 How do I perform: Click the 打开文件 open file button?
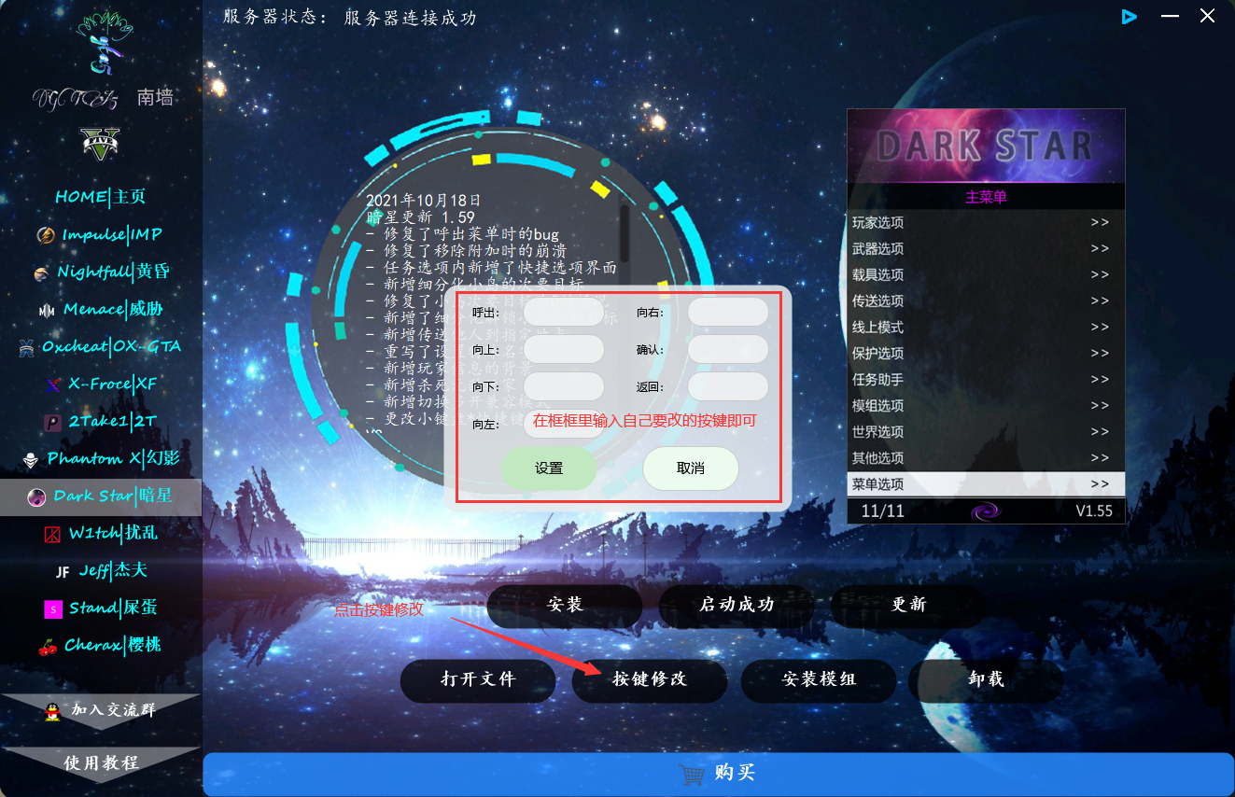click(x=478, y=679)
